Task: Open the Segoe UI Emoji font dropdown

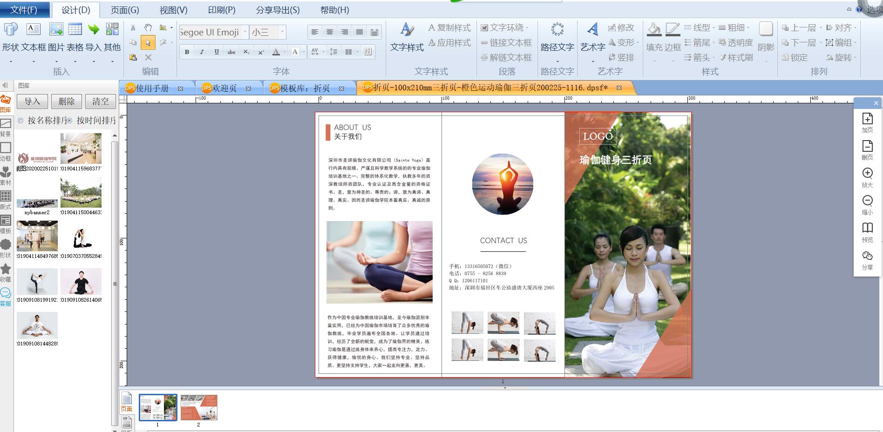Action: coord(245,32)
